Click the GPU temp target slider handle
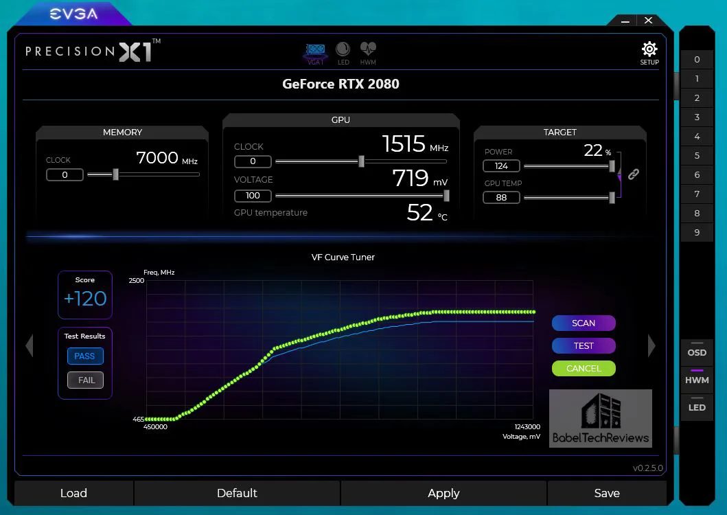The width and height of the screenshot is (727, 515). click(x=612, y=198)
